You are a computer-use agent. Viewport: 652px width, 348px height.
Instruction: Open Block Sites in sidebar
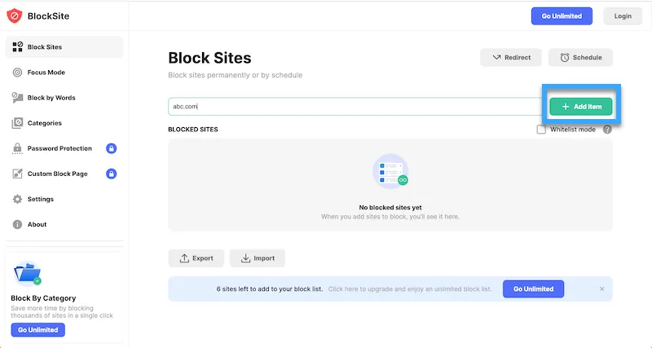click(64, 47)
